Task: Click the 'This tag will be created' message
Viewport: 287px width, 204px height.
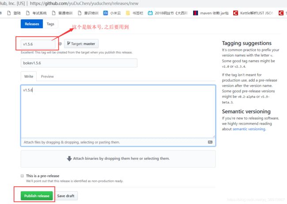Action: pyautogui.click(x=76, y=53)
